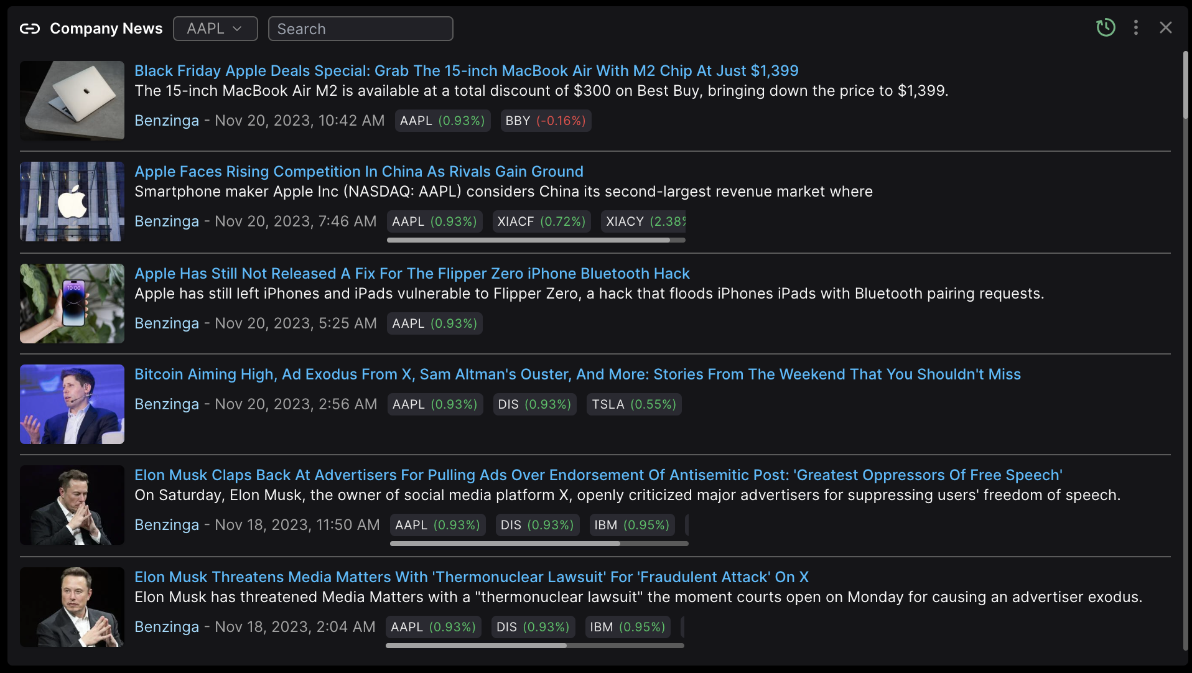
Task: Open Bitcoin Aiming High weekend stories article
Action: click(577, 374)
